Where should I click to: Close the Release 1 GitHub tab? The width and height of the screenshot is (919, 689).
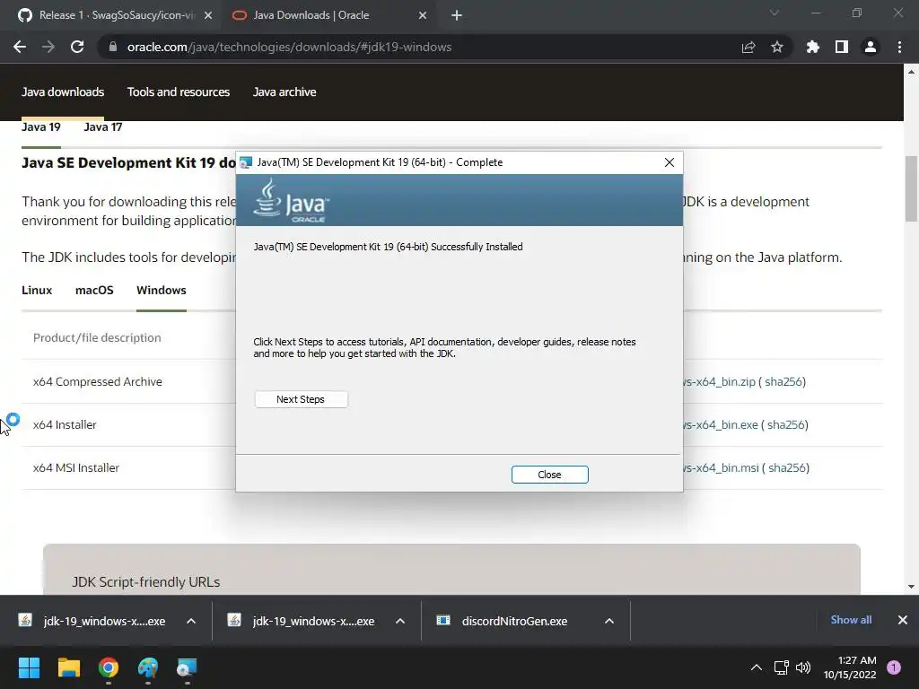(x=208, y=15)
